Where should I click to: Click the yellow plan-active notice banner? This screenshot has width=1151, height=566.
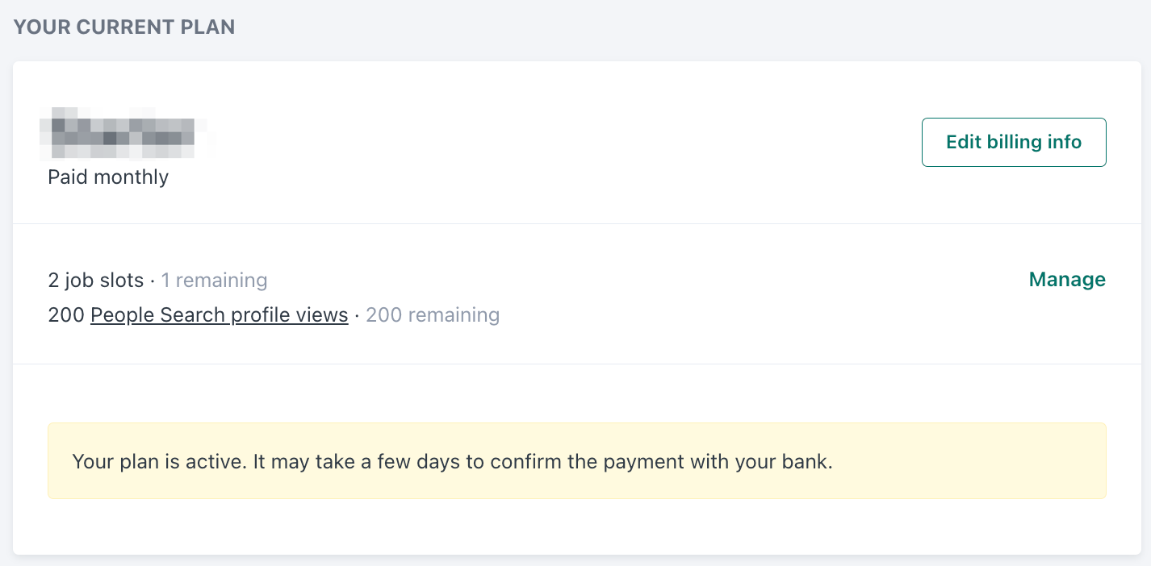[575, 461]
